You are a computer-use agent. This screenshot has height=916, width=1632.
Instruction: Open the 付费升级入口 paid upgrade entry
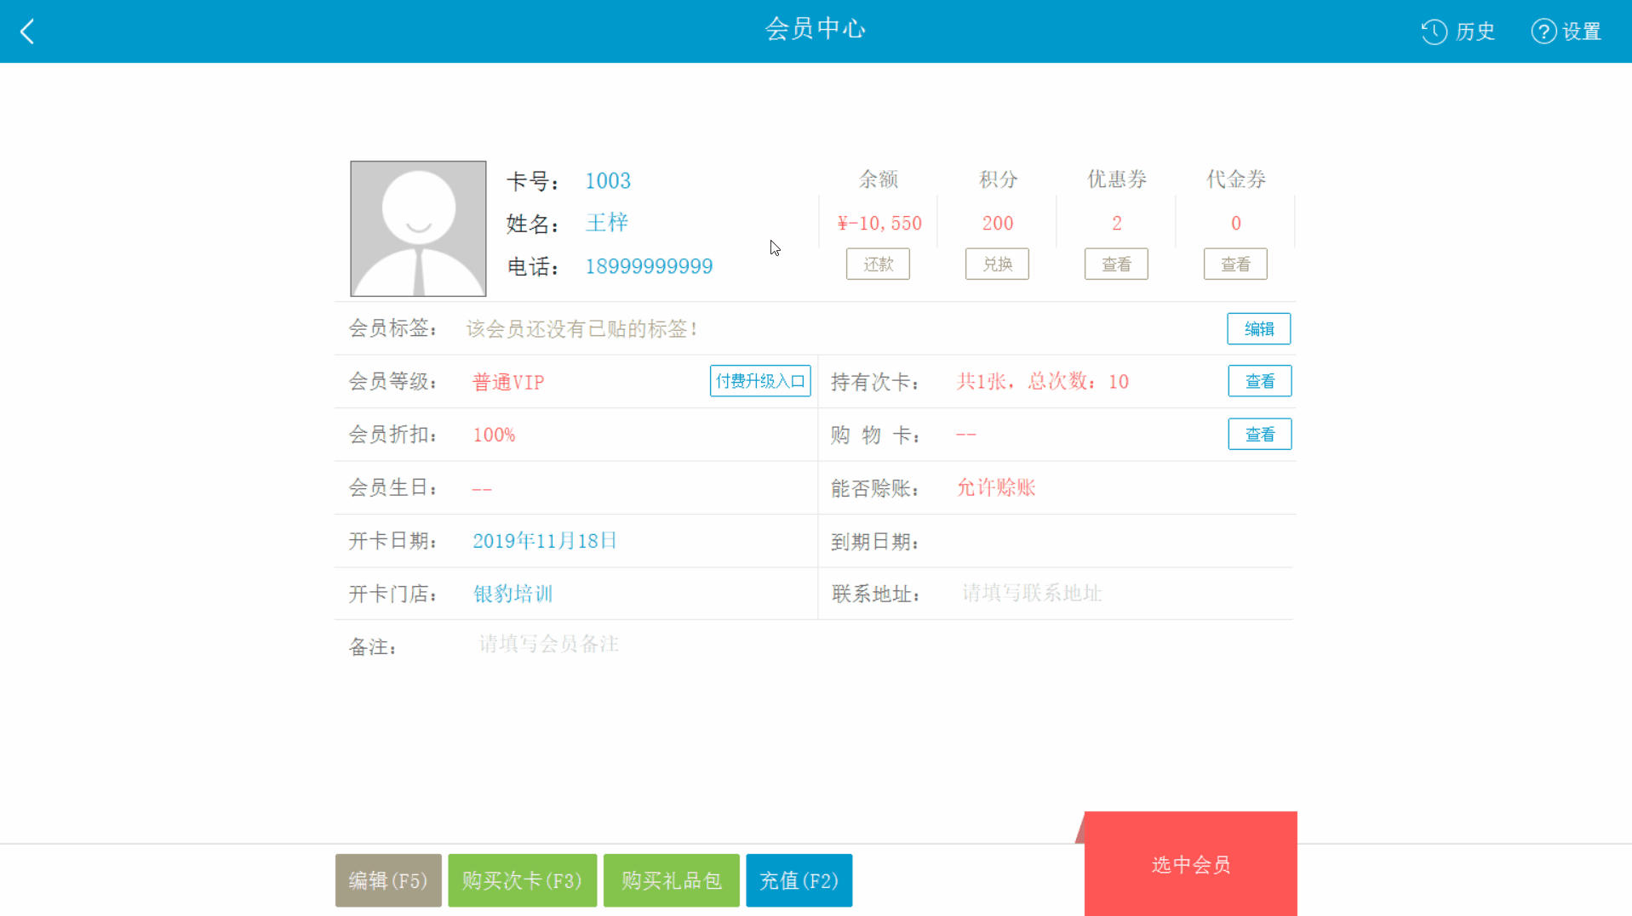[760, 381]
